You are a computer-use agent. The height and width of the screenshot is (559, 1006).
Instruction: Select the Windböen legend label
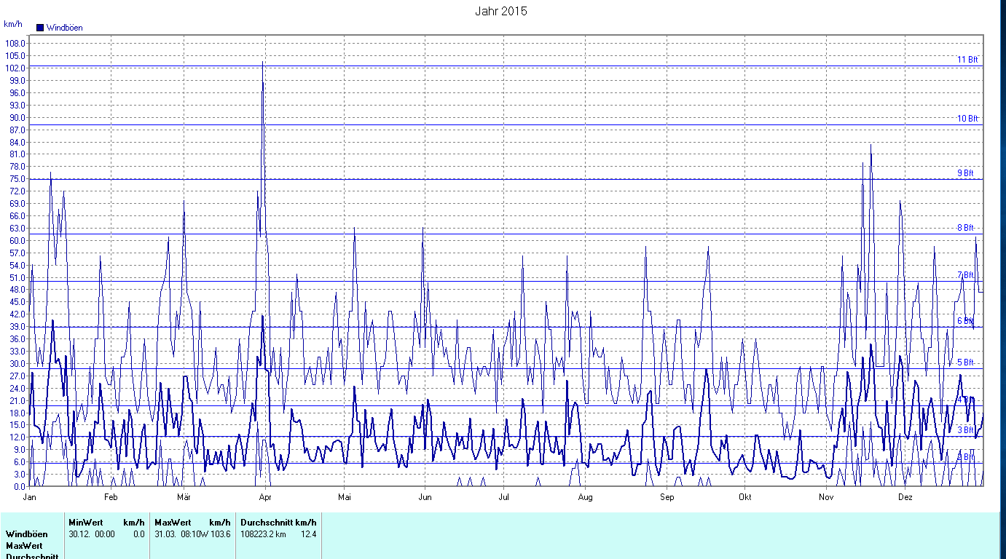[x=65, y=28]
